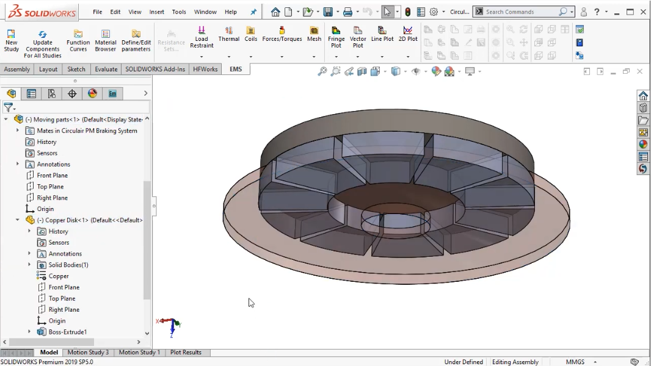Click the Coils icon

tap(250, 30)
